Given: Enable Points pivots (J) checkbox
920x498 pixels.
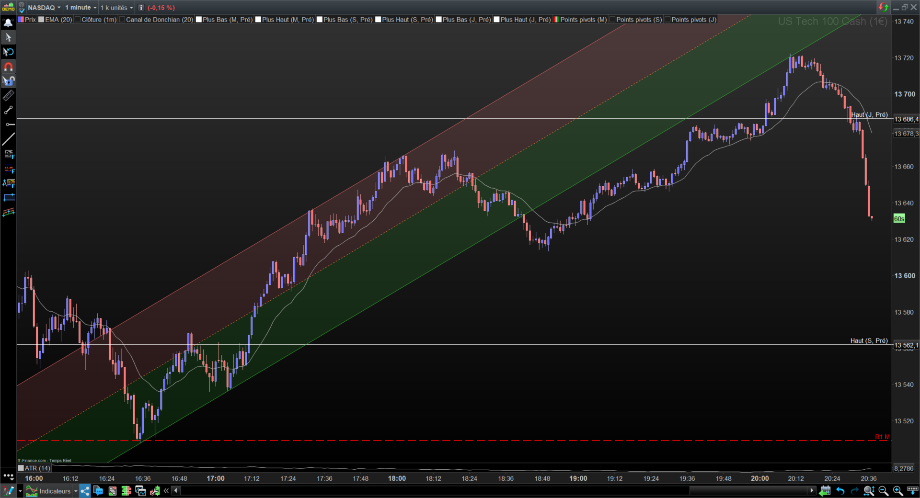Looking at the screenshot, I should 667,20.
